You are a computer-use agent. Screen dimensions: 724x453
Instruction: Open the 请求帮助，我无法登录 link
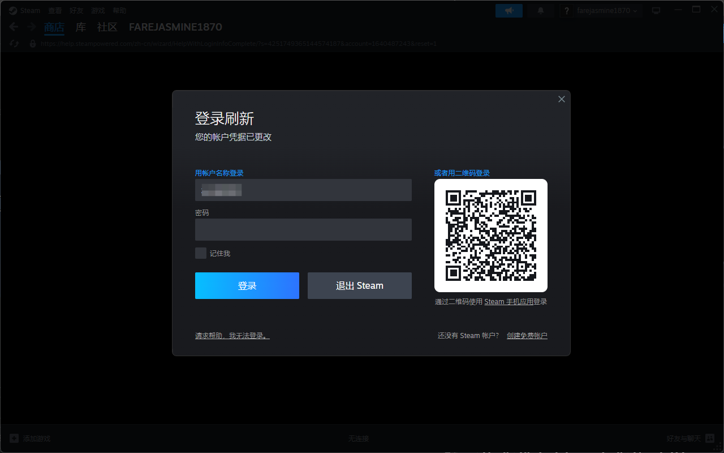point(232,336)
